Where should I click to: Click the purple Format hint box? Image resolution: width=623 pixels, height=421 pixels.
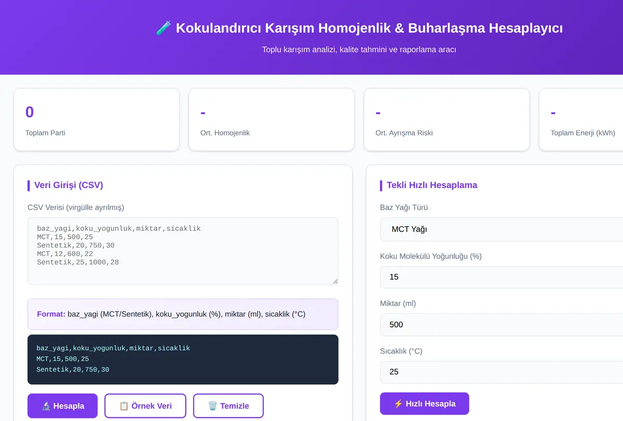[183, 314]
